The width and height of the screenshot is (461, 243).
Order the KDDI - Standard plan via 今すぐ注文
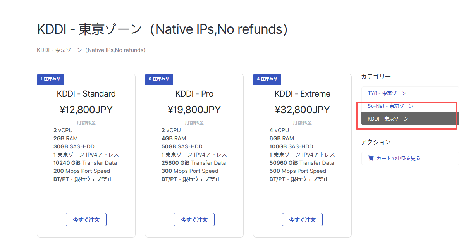(x=86, y=219)
